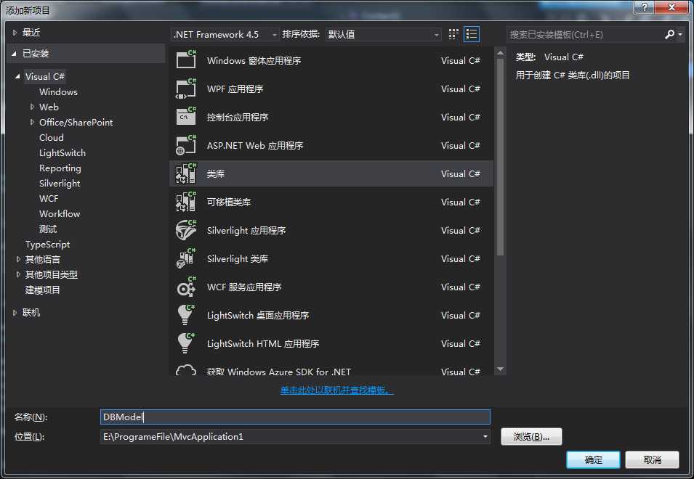Click the 确定 button to confirm
This screenshot has height=479, width=694.
(x=592, y=459)
